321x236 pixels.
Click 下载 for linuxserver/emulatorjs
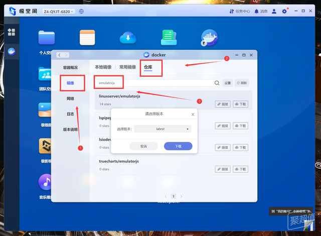coord(241,104)
